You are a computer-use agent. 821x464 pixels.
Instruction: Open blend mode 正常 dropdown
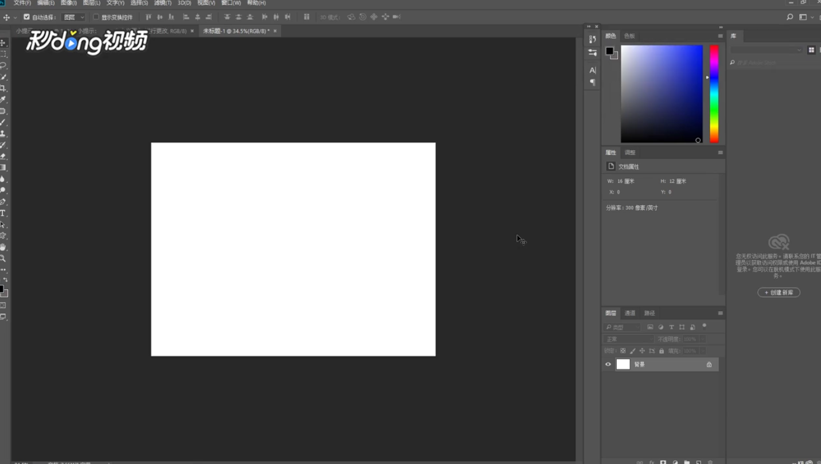click(628, 339)
